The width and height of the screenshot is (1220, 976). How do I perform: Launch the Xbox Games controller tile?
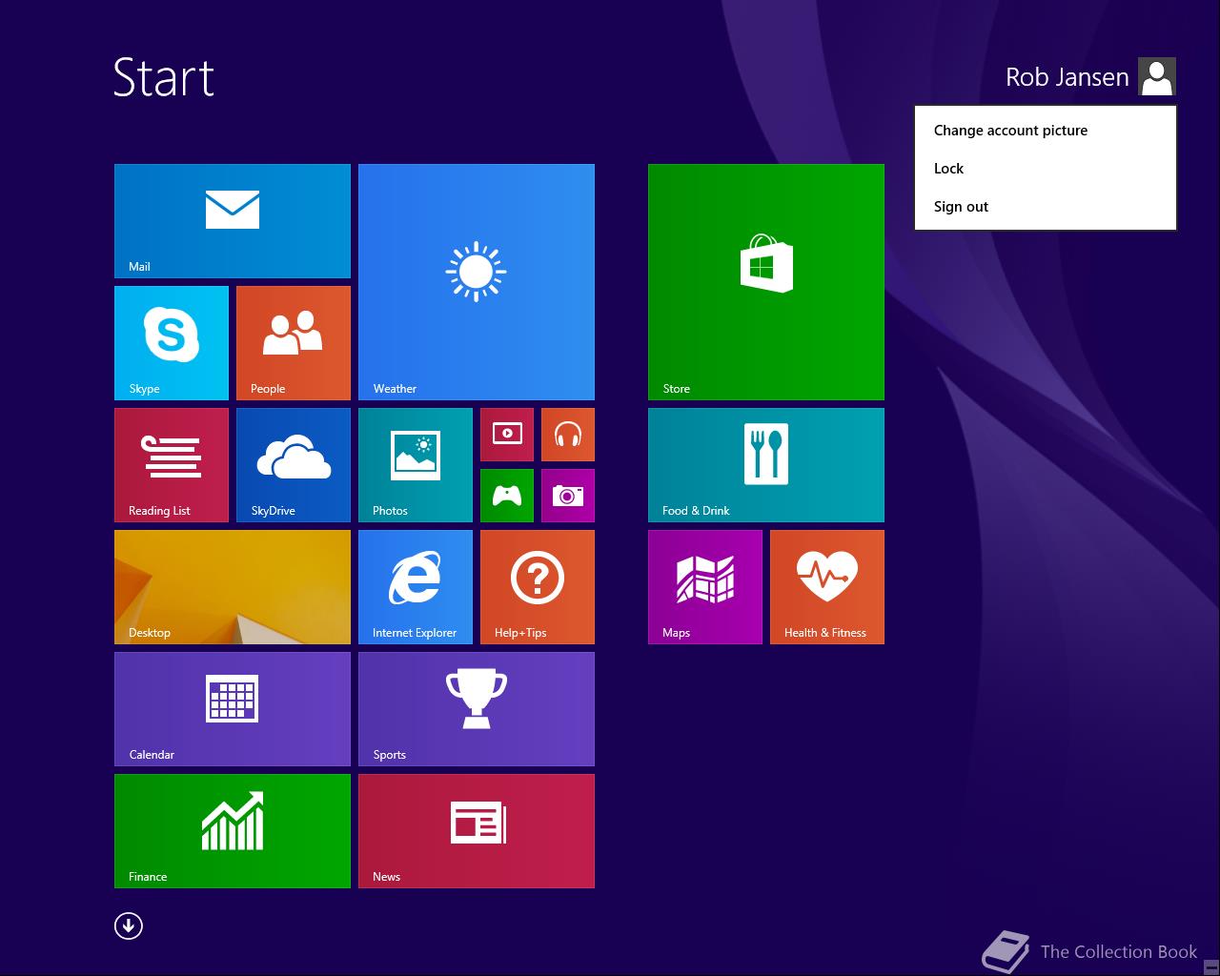507,496
